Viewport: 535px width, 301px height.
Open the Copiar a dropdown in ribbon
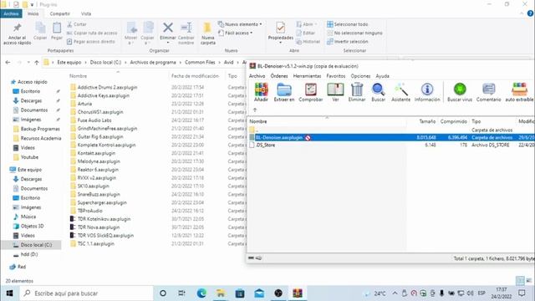coord(147,33)
